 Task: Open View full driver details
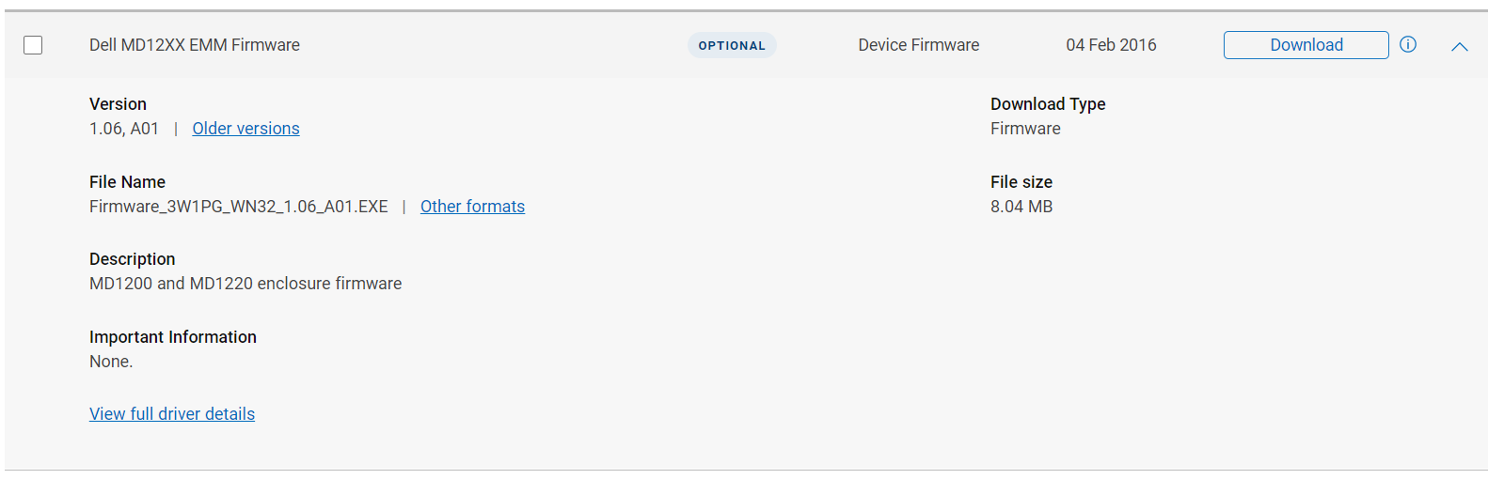[x=172, y=414]
